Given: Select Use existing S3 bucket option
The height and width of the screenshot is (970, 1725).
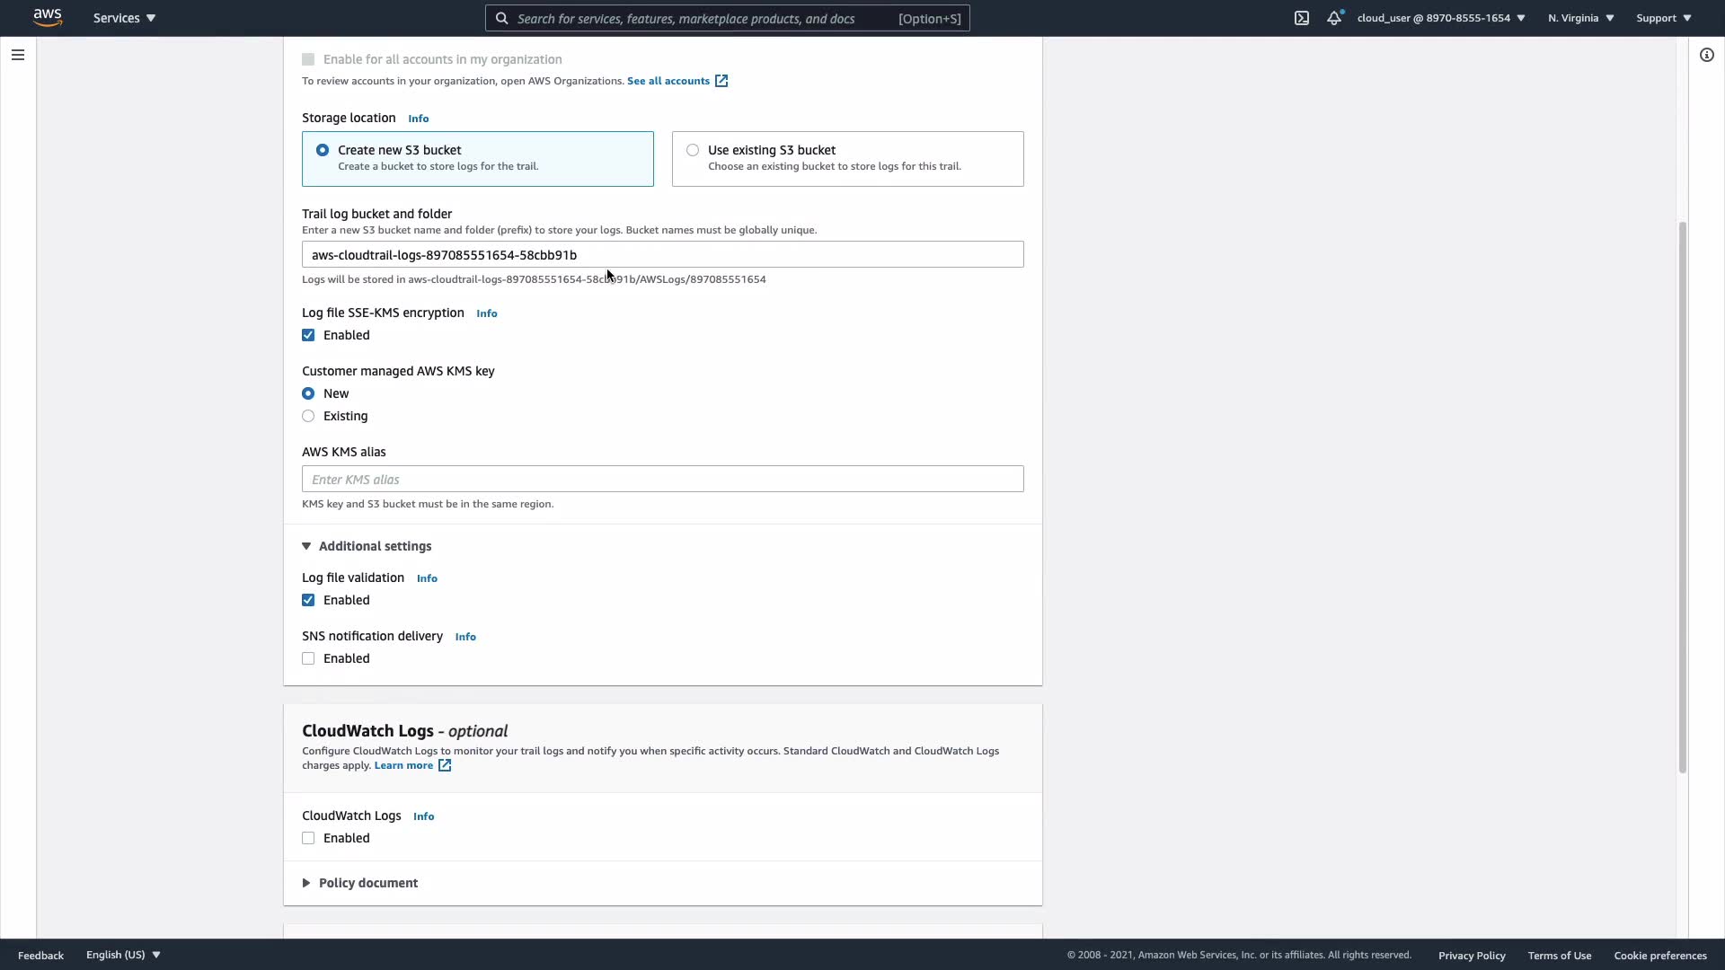Looking at the screenshot, I should coord(693,150).
